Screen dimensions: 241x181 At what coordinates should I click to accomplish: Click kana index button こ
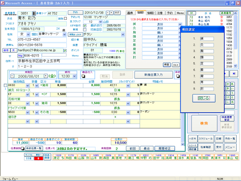pyautogui.click(x=228, y=102)
